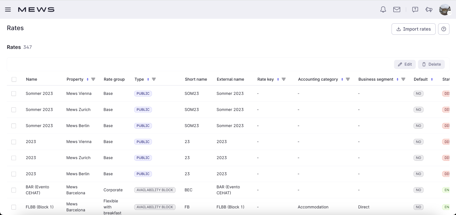Screen dimensions: 456x215
Task: Open the Rate key column filter
Action: [x=284, y=80]
